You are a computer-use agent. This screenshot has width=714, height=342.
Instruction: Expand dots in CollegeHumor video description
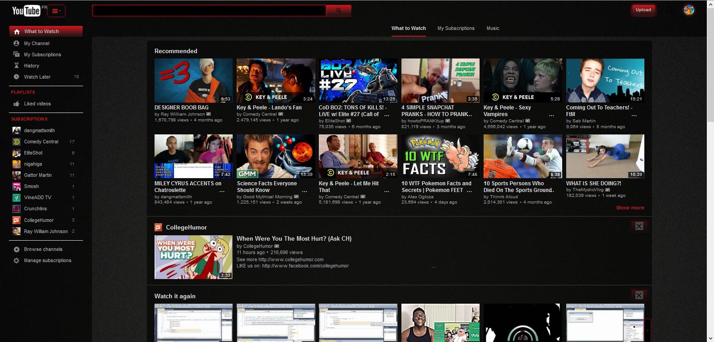pyautogui.click(x=434, y=267)
